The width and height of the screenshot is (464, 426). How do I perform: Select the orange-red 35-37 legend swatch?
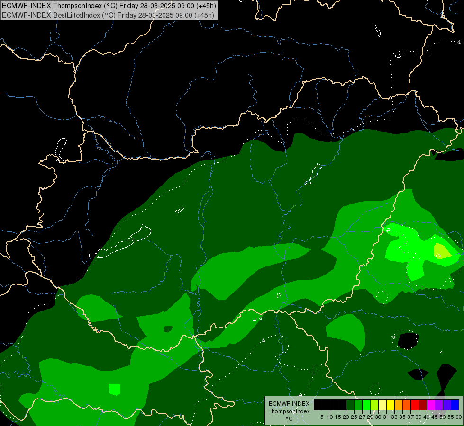coord(407,405)
